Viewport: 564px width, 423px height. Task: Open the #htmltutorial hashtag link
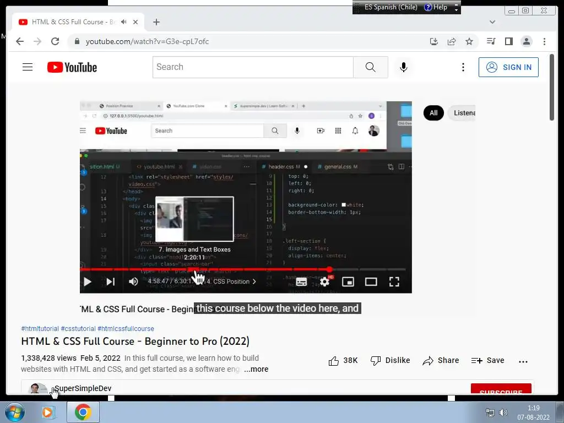coord(40,328)
